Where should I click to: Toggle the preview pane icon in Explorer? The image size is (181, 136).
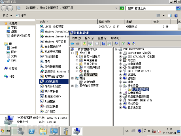tap(170, 16)
